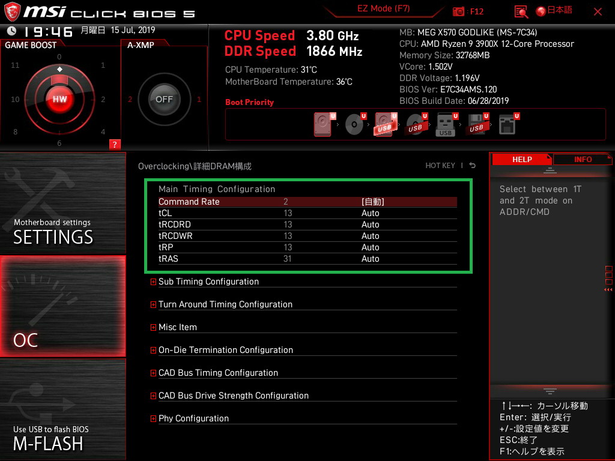Go back using the return arrow icon
This screenshot has width=615, height=461.
coord(473,166)
